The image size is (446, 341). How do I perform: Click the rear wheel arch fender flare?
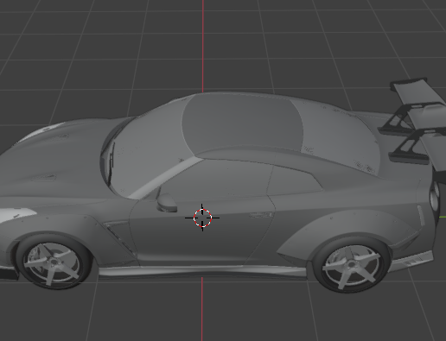[x=346, y=229]
